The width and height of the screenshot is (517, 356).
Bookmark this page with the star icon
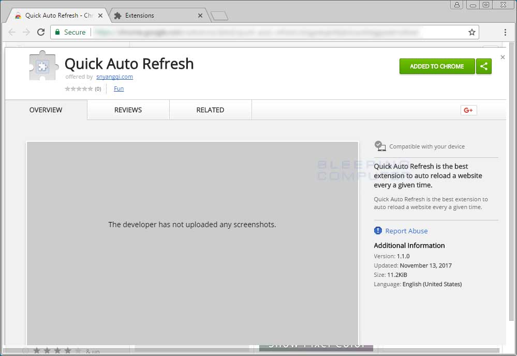tap(472, 32)
